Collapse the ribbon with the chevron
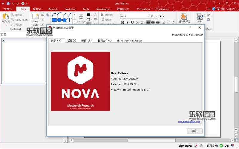Screen dimensions: 239x149 [209, 9]
